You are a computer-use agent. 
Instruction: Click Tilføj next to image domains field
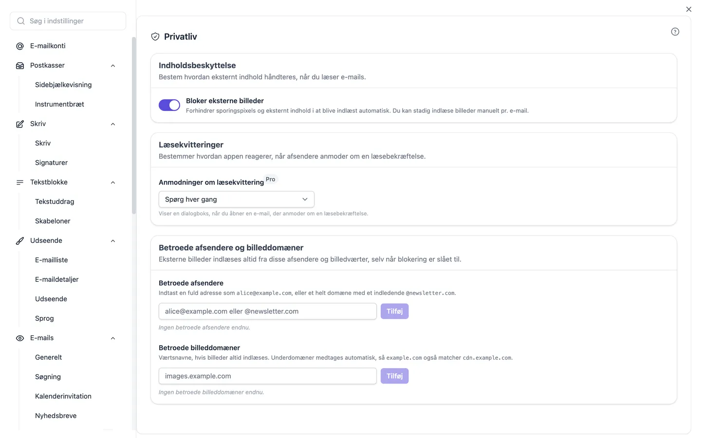click(395, 376)
